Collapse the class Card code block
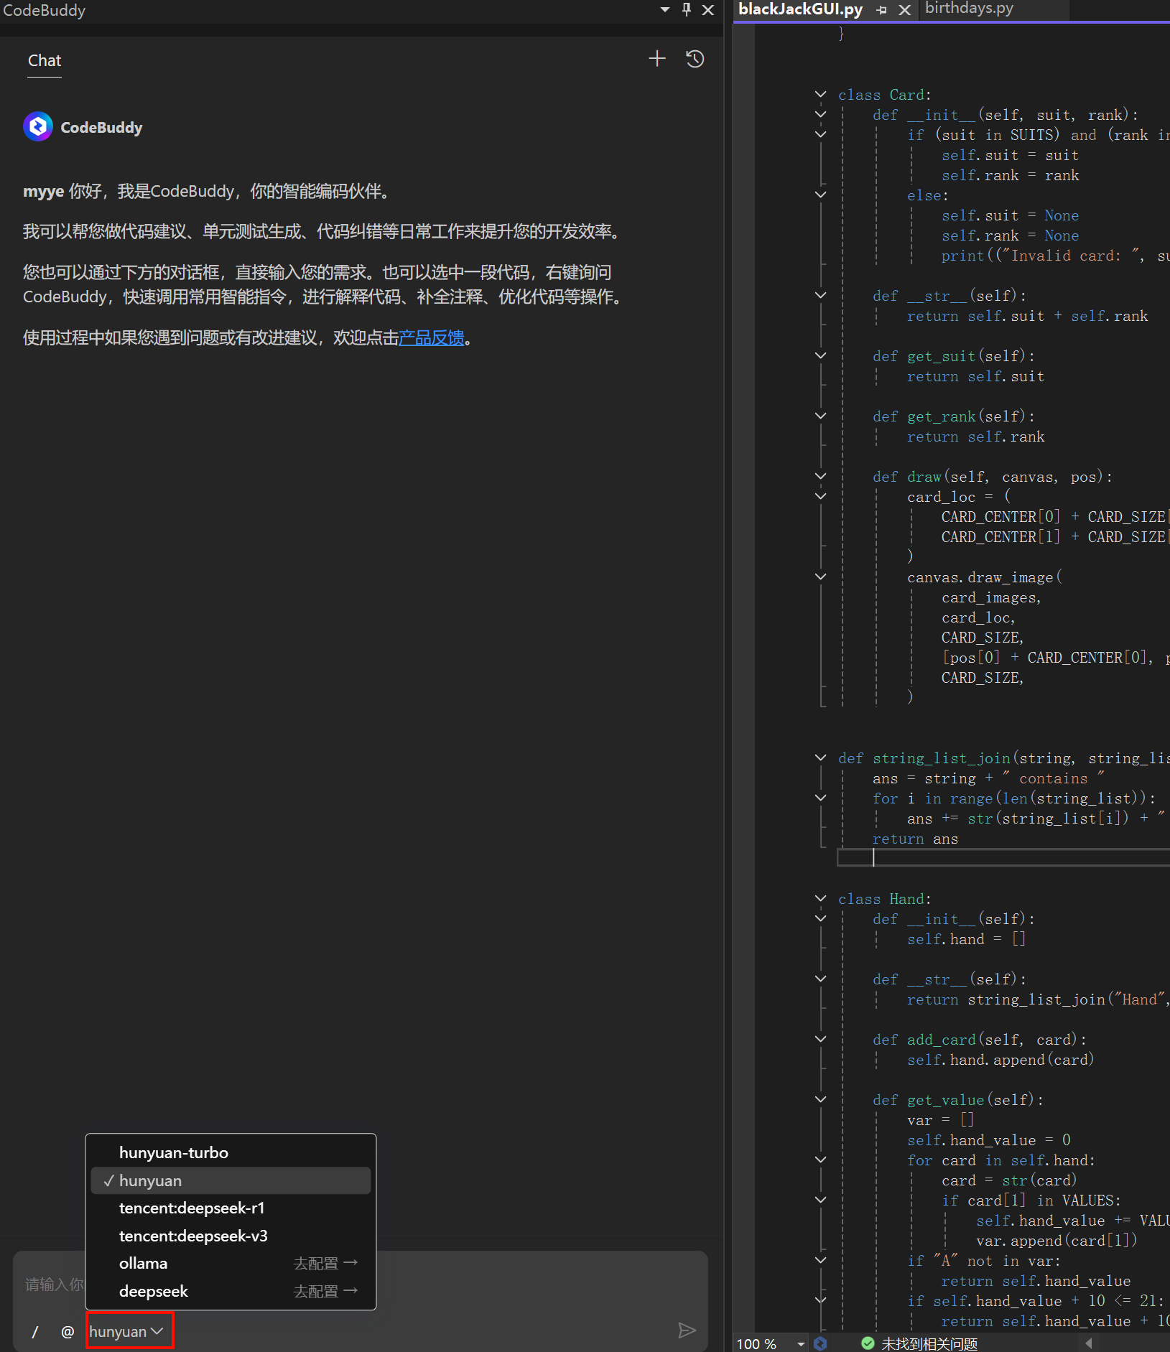The width and height of the screenshot is (1170, 1352). click(x=820, y=94)
